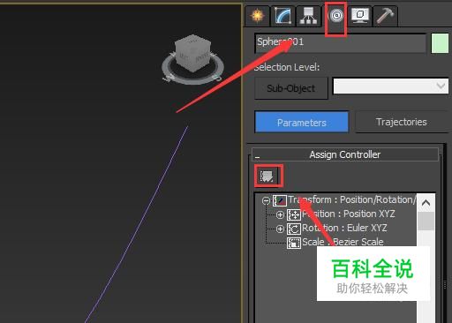
Task: Toggle the Sub-Object button
Action: pos(290,88)
